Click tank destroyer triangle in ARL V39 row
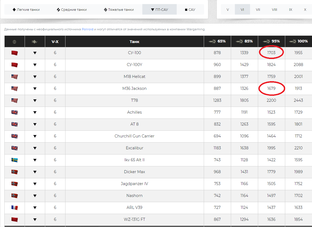Image resolution: width=312 pixels, height=227 pixels. [x=35, y=208]
